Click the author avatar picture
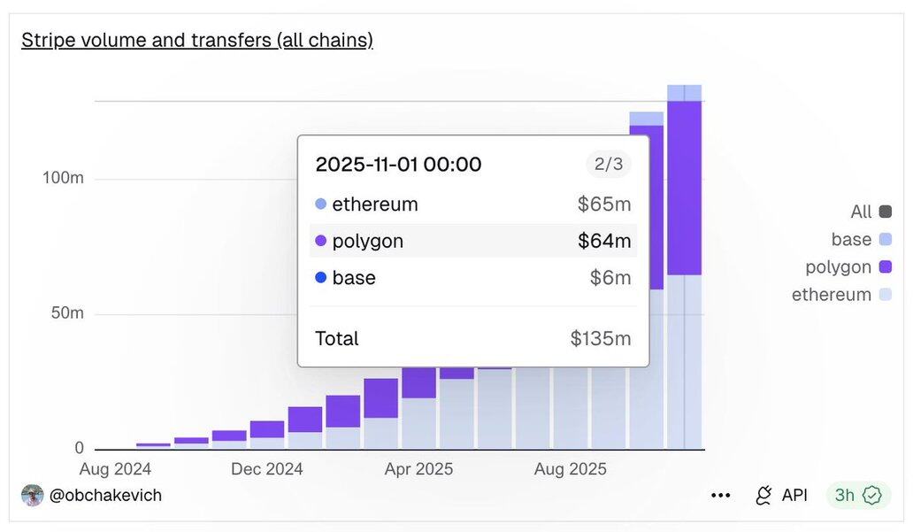Screen dimensions: 913x532 (33, 496)
